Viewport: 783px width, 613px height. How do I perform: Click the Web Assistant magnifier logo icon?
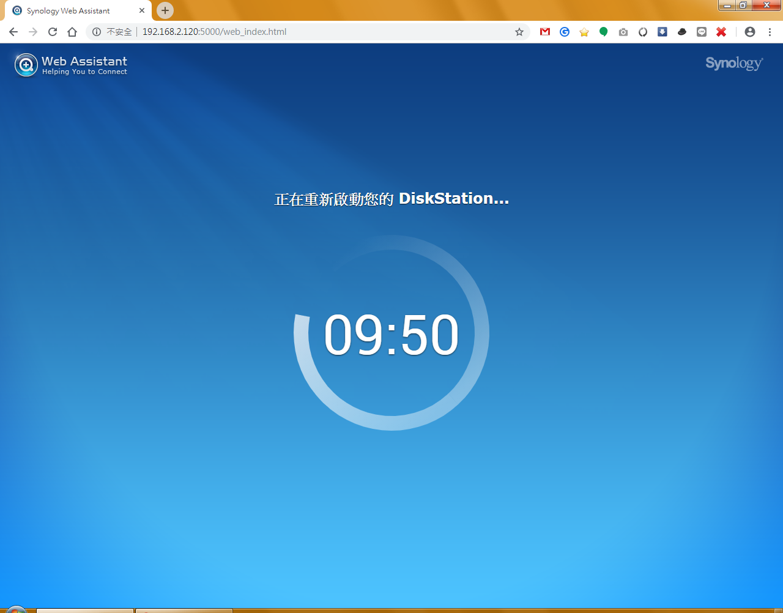(26, 65)
